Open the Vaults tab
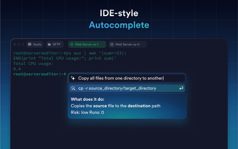The image size is (238, 149). coord(35,44)
